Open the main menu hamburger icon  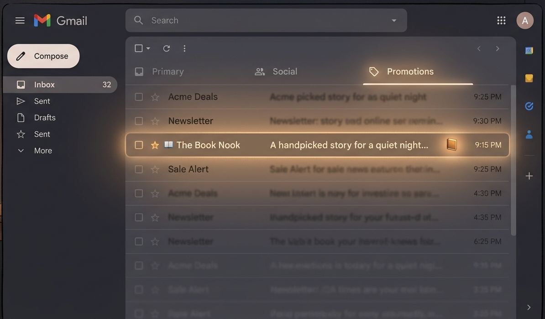20,21
